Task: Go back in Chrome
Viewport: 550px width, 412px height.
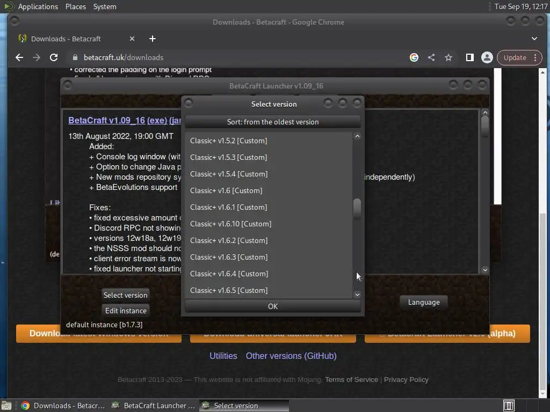Action: [19, 57]
